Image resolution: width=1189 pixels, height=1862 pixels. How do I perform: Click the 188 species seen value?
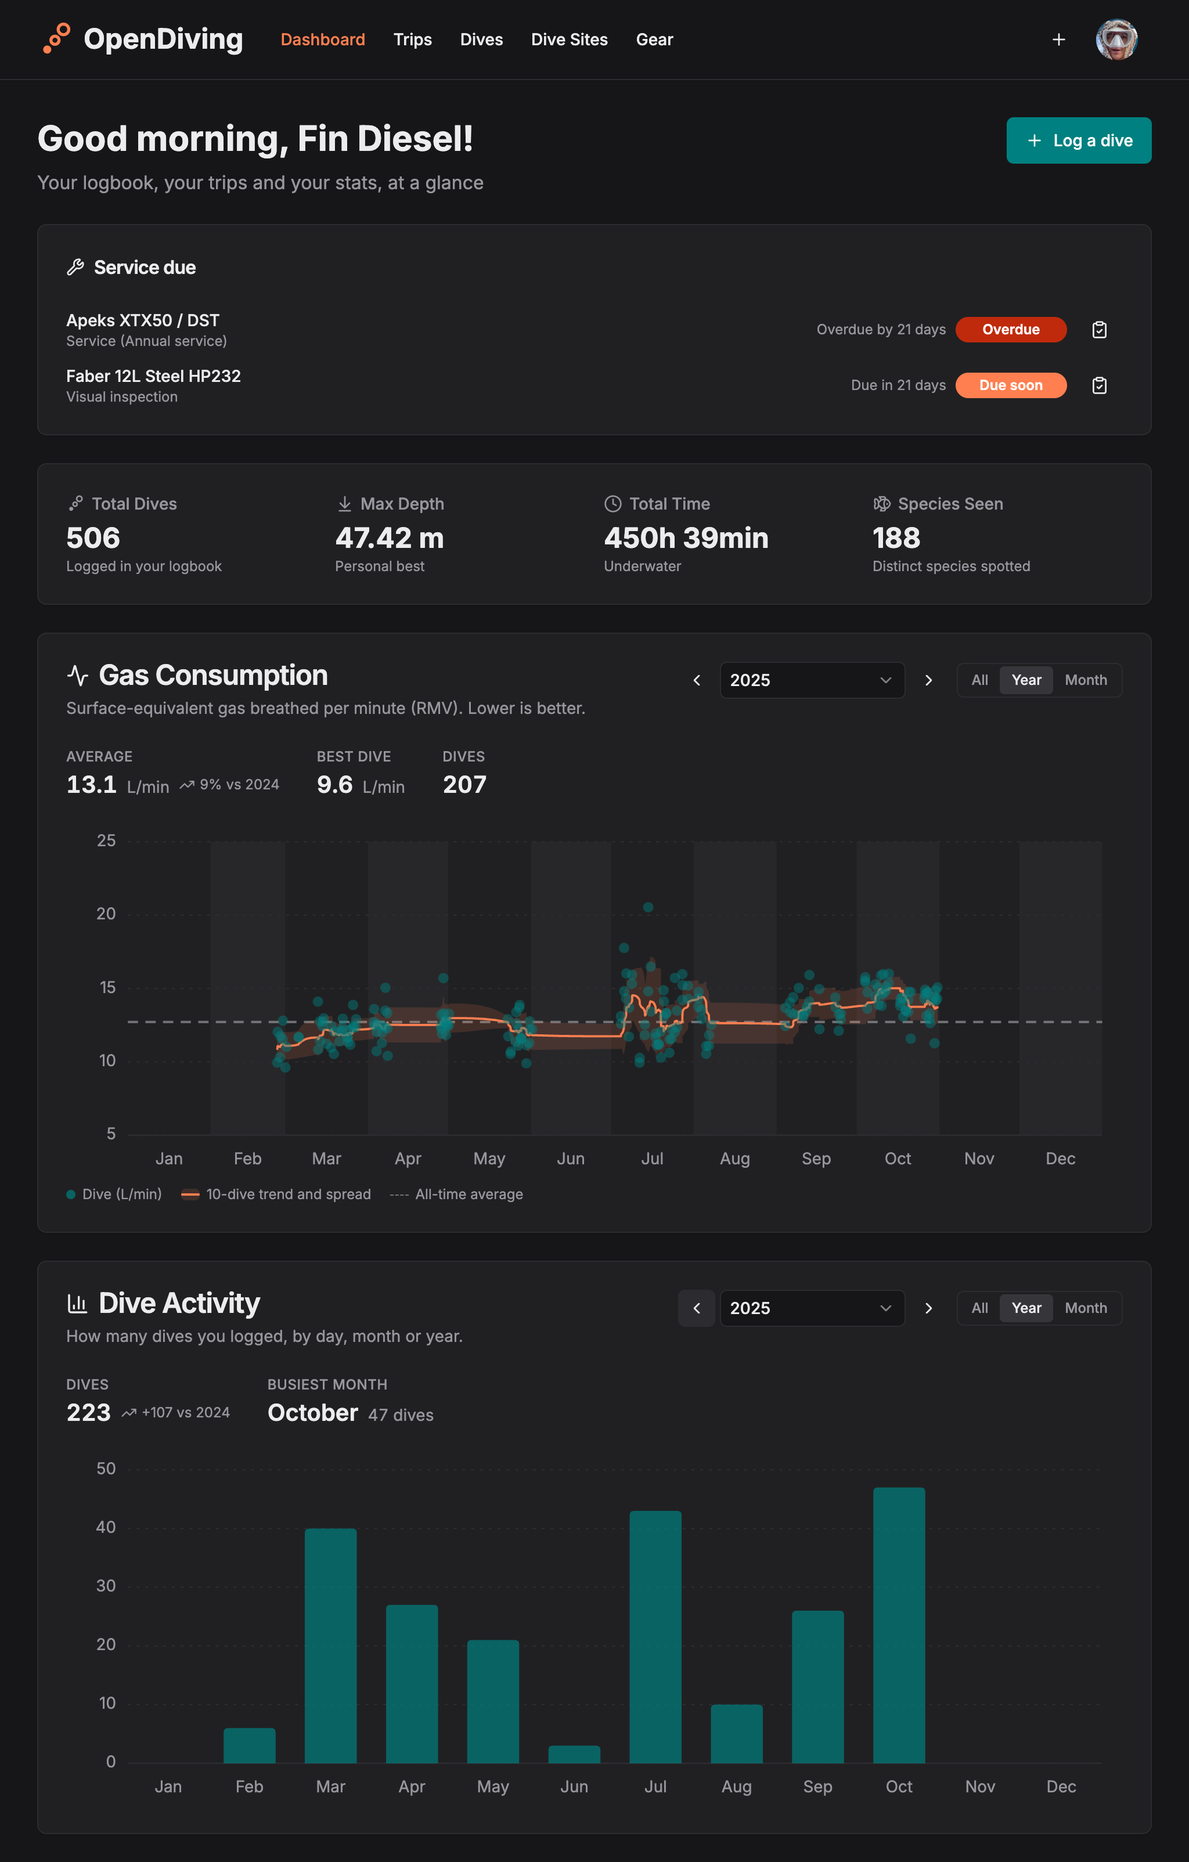896,538
